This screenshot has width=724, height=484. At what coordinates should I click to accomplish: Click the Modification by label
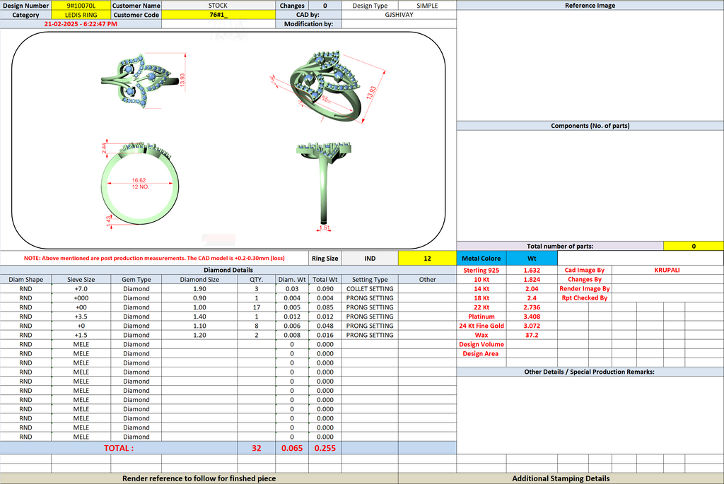(308, 24)
